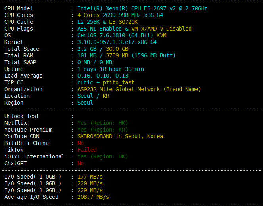Click the iQIYI International result 'Yes (Region: HK)'
Image resolution: width=263 pixels, height=206 pixels.
(x=103, y=156)
